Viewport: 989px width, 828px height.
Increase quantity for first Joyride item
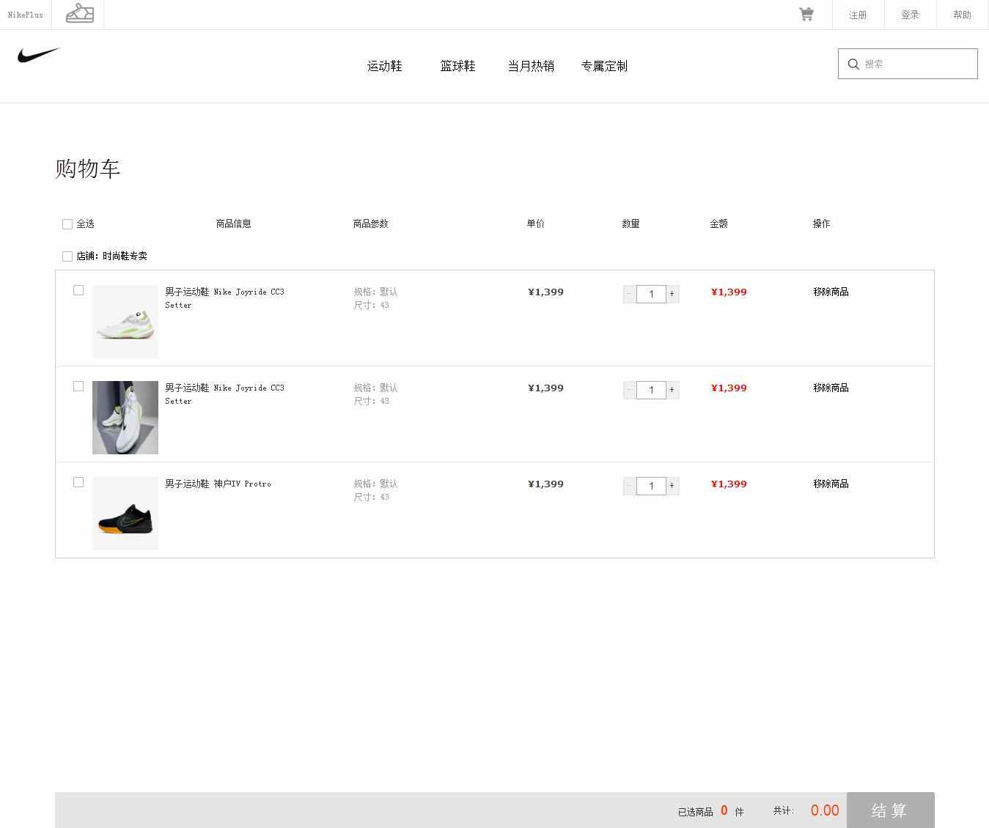[672, 294]
